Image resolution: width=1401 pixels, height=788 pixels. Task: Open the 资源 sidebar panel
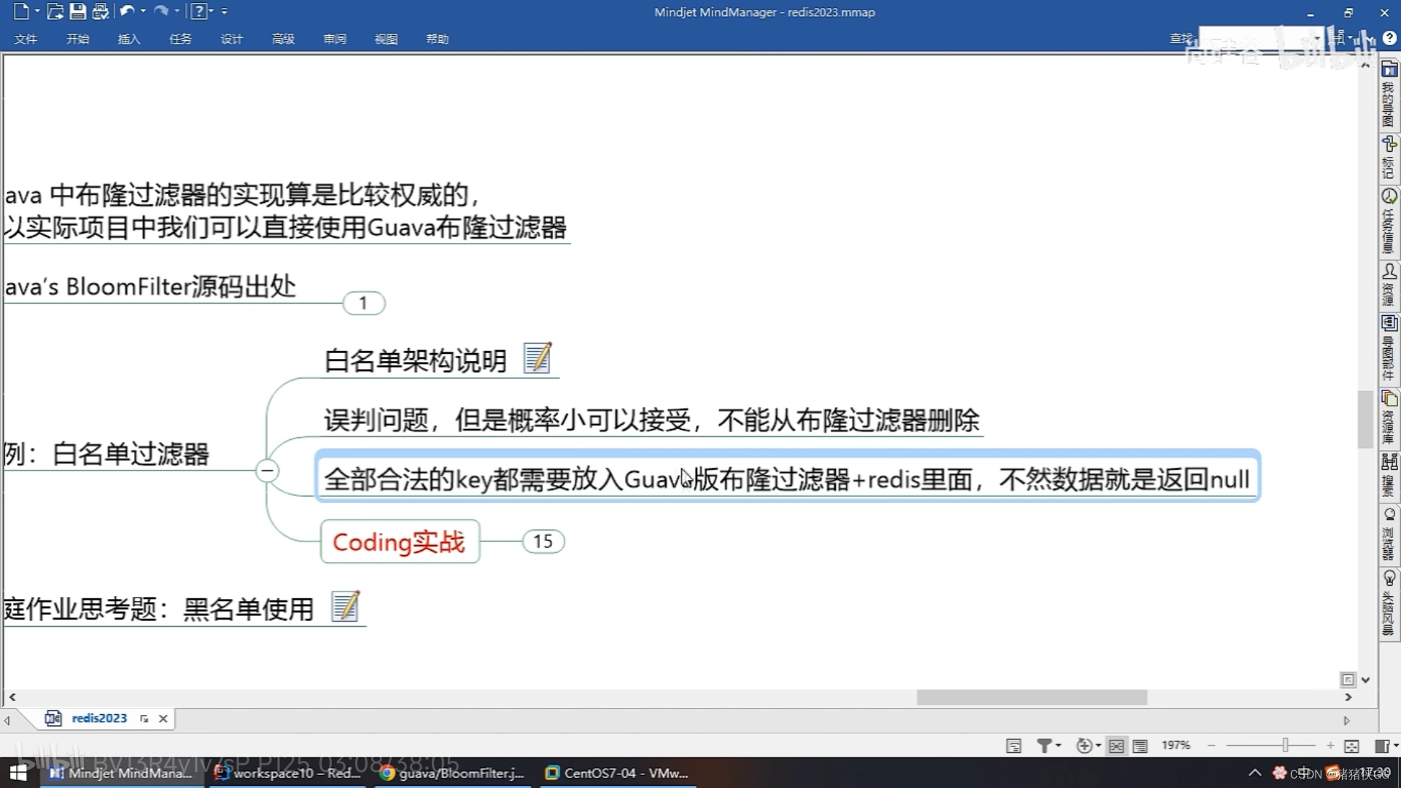click(x=1389, y=285)
